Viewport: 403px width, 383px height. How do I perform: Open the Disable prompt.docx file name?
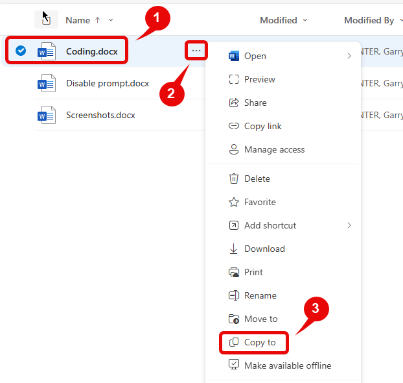click(107, 84)
